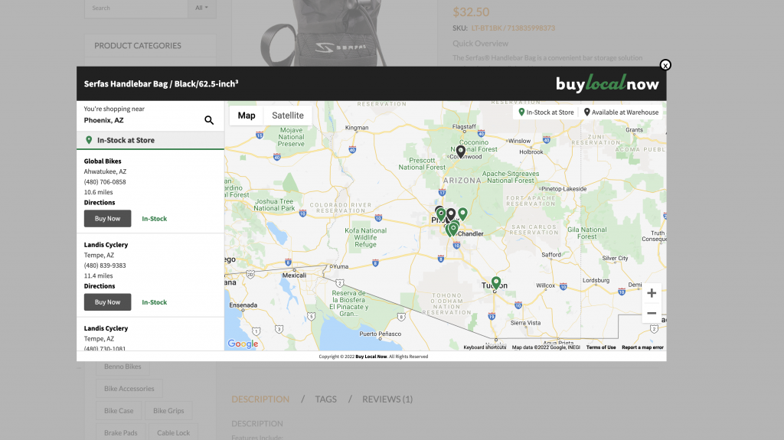Close the Buy Local Now popup
784x440 pixels.
[665, 65]
